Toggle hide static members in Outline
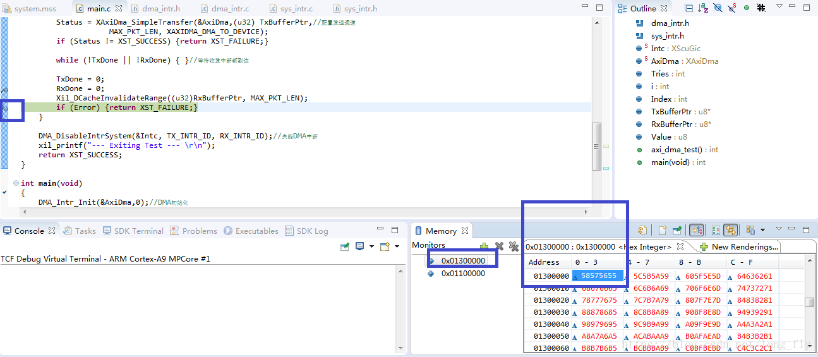The height and width of the screenshot is (357, 818). [x=732, y=8]
